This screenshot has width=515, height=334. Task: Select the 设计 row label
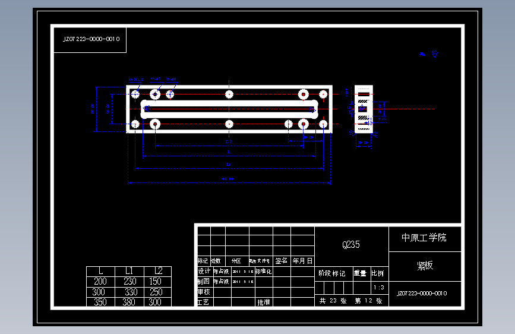pos(204,271)
